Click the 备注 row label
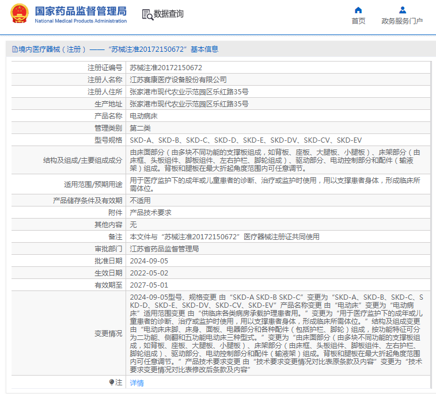 [x=115, y=237]
